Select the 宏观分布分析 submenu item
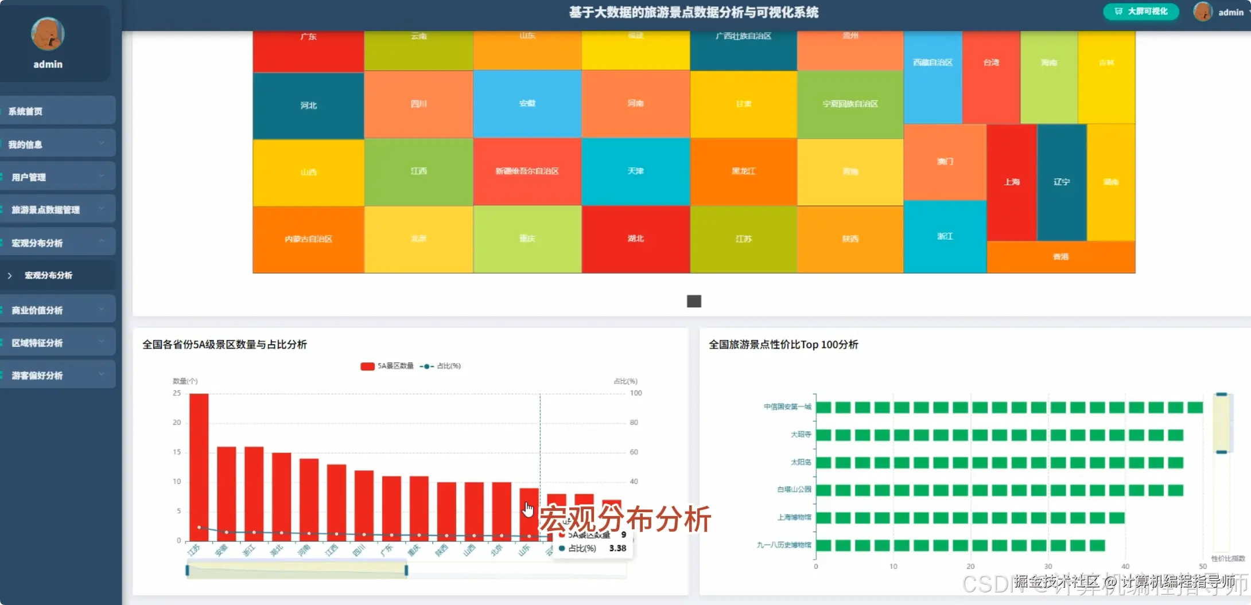Screen dimensions: 1251x605 pos(57,275)
